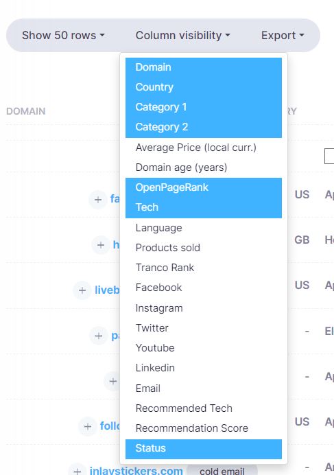Image resolution: width=334 pixels, height=475 pixels.
Task: Show Average Price (local curr.) column
Action: (204, 148)
